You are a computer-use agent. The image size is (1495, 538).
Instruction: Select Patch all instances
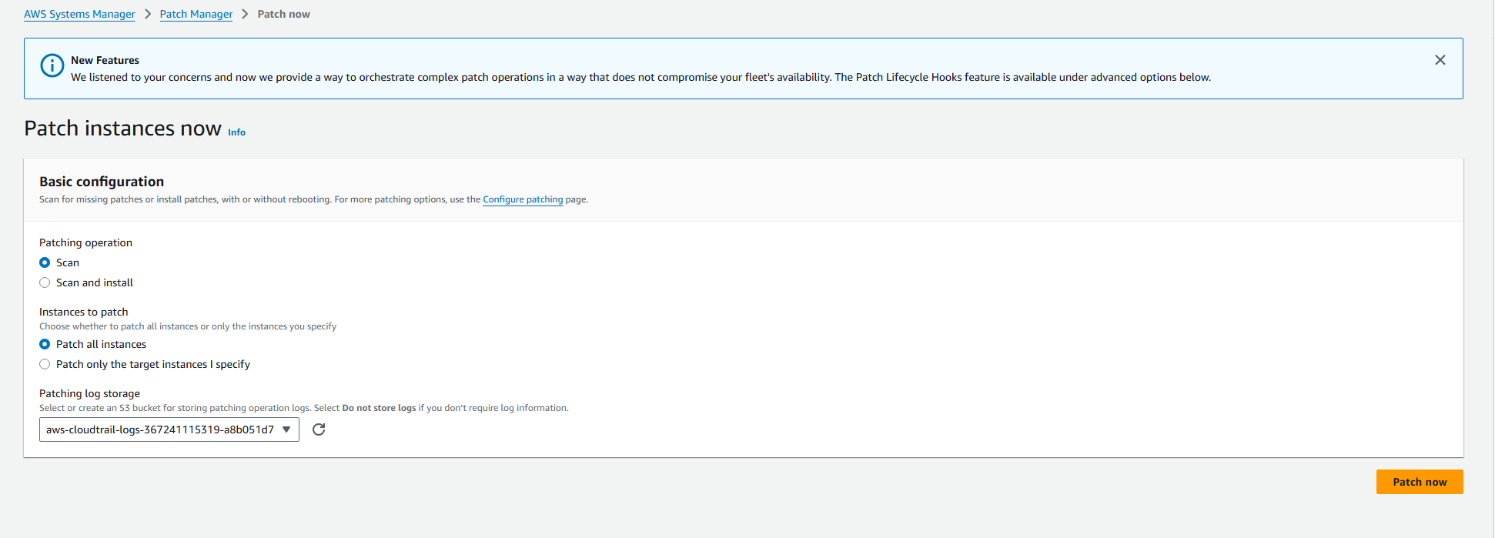pos(45,344)
